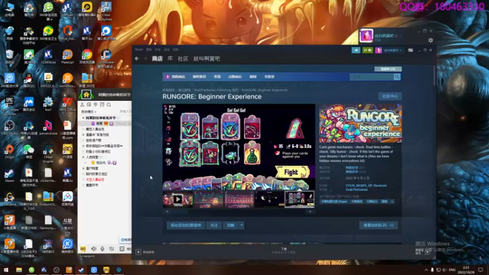Open the YY channel mode dropdown

click(89, 112)
